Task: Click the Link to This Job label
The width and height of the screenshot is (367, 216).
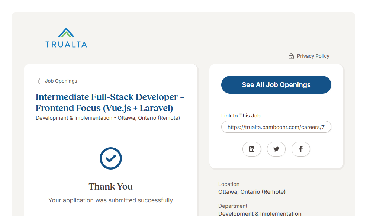Action: [241, 116]
